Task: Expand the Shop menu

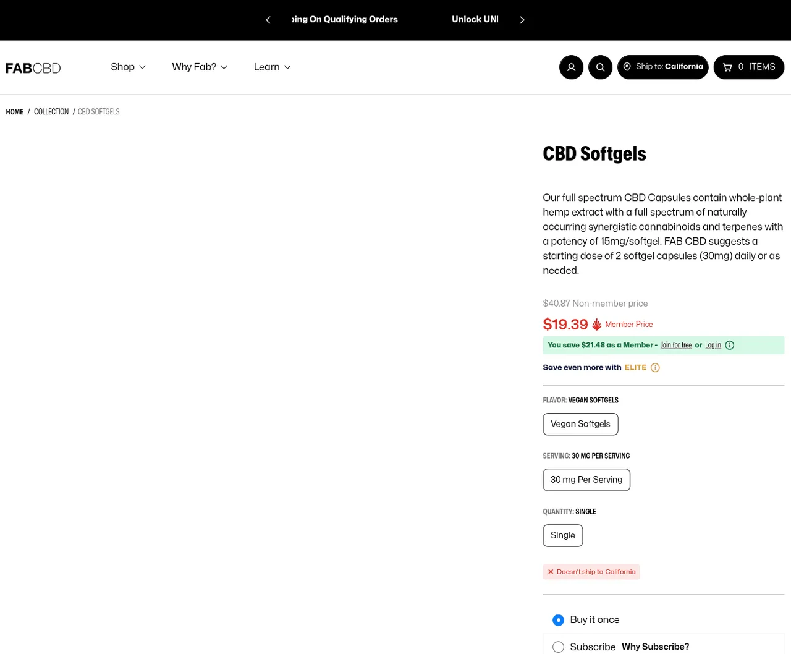Action: [128, 67]
